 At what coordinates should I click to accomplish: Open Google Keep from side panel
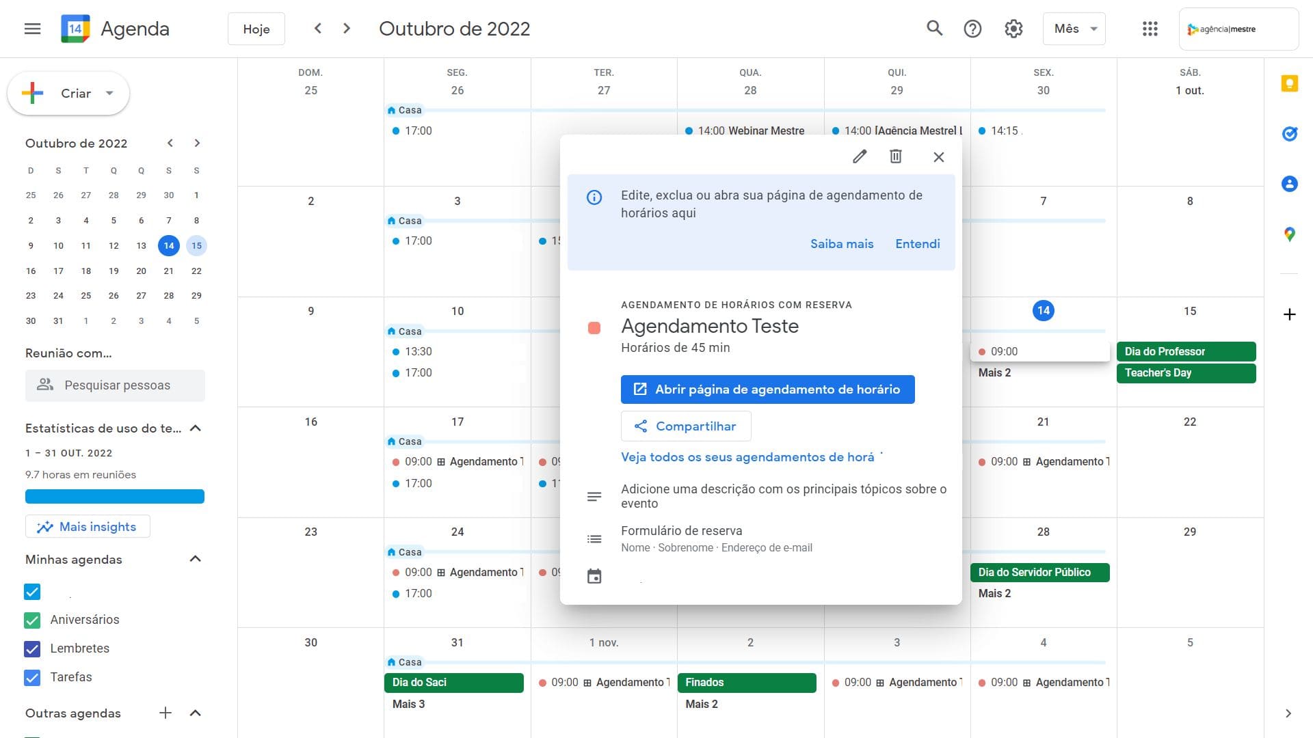[x=1289, y=83]
